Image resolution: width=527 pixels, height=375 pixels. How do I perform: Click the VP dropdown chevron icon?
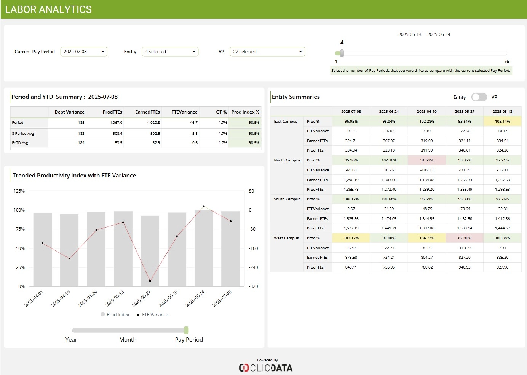300,51
